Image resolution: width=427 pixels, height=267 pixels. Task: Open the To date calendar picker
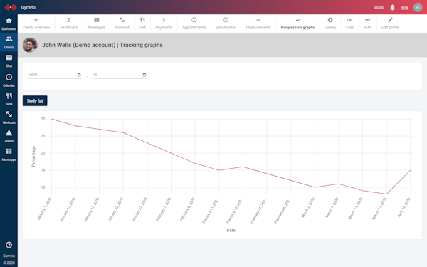[x=144, y=75]
